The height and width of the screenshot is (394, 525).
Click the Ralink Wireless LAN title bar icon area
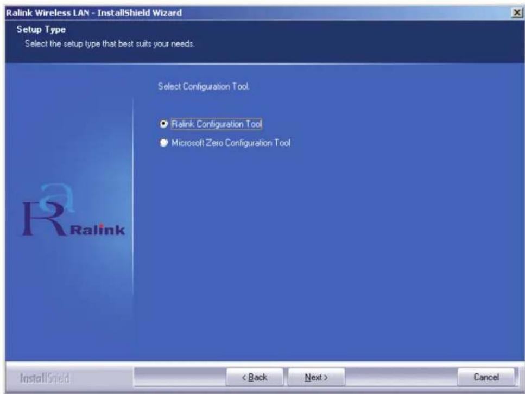point(8,8)
